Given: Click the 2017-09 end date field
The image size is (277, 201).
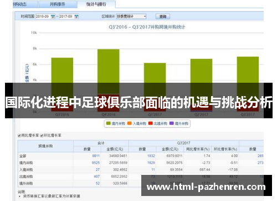Looking at the screenshot, I should (x=66, y=17).
